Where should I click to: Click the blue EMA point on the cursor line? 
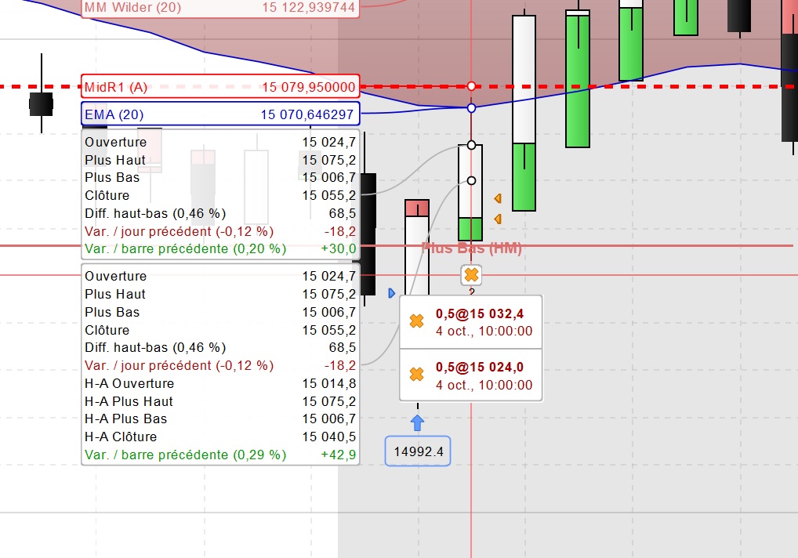(471, 108)
